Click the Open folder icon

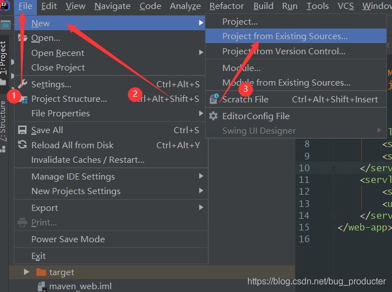[x=22, y=38]
